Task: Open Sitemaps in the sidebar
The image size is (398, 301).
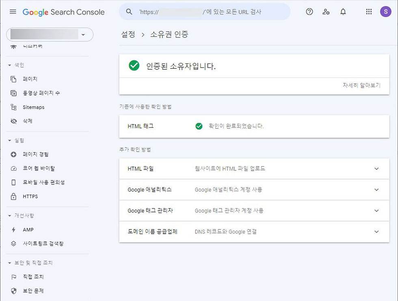Action: pyautogui.click(x=33, y=107)
